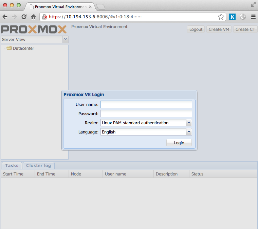
Task: Open the Language dropdown arrow
Action: click(x=189, y=132)
